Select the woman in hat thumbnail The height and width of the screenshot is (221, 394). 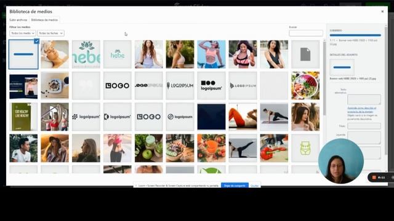coord(55,148)
